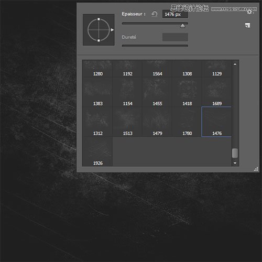Click the Epaisseur slider handle
The width and height of the screenshot is (262, 262).
click(x=182, y=26)
